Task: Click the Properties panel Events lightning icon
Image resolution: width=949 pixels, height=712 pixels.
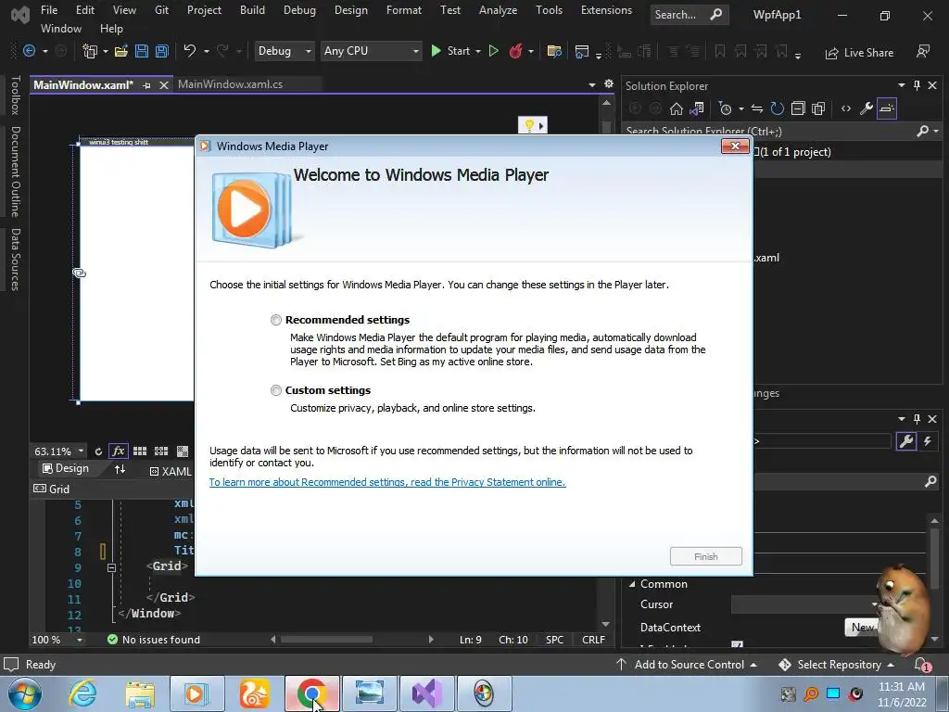Action: [x=927, y=441]
